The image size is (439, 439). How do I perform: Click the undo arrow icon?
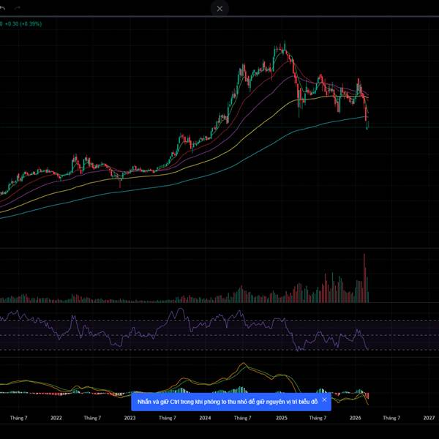pyautogui.click(x=2, y=8)
